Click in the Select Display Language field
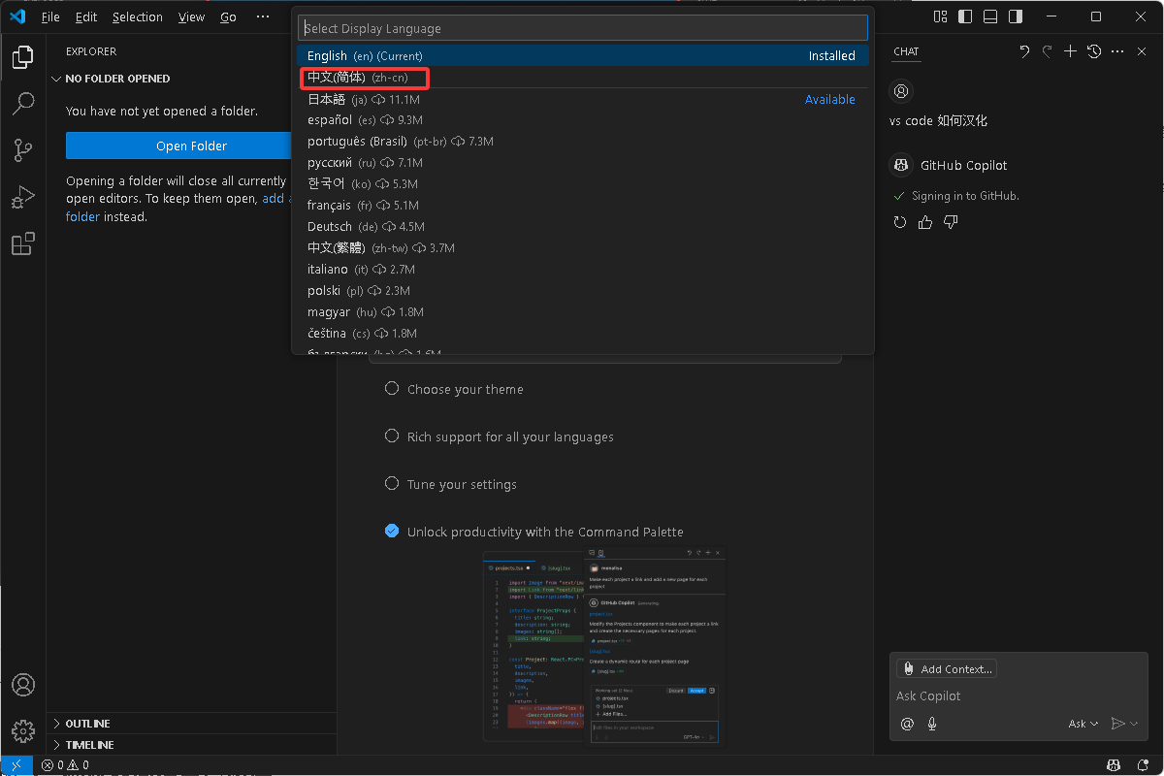 [582, 28]
